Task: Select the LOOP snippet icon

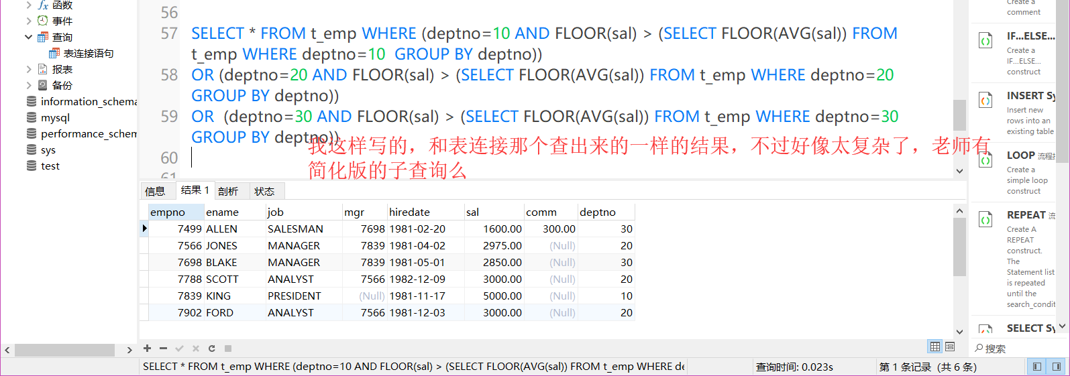Action: click(985, 160)
